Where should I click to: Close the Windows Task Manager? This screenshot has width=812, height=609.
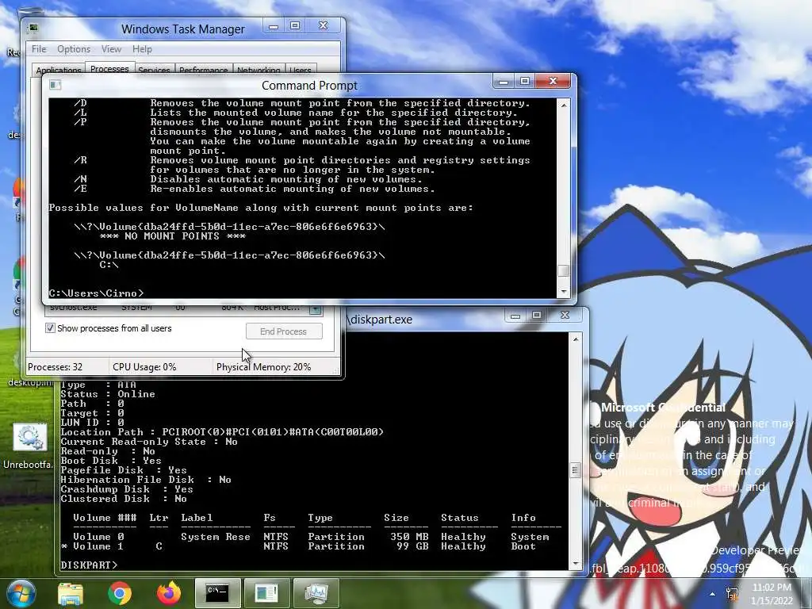click(324, 26)
